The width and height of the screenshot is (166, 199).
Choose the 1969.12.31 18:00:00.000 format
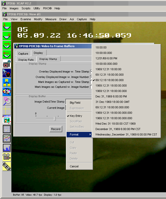point(126,86)
